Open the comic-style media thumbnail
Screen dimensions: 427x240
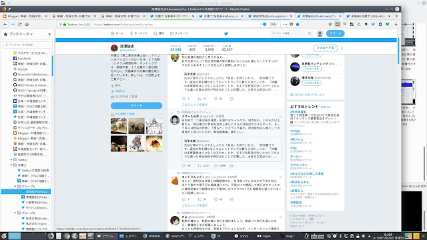pos(154,126)
